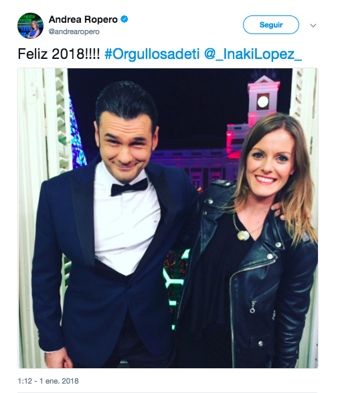The image size is (338, 393).
Task: Click the Andrea Ropero display name
Action: [83, 19]
